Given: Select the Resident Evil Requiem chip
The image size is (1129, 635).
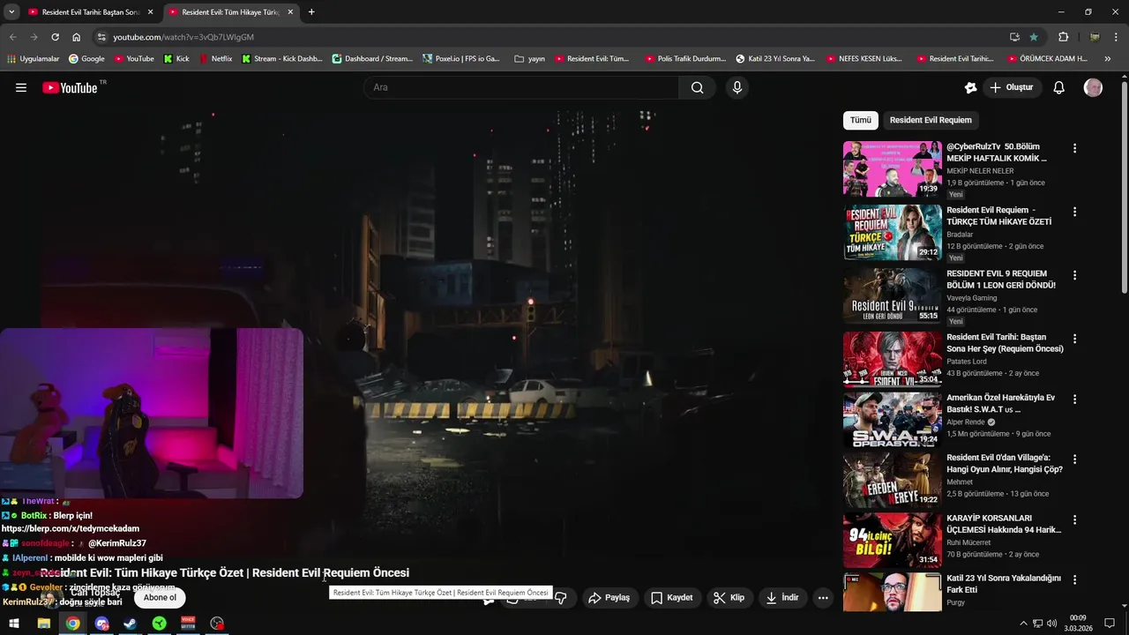Looking at the screenshot, I should (931, 120).
